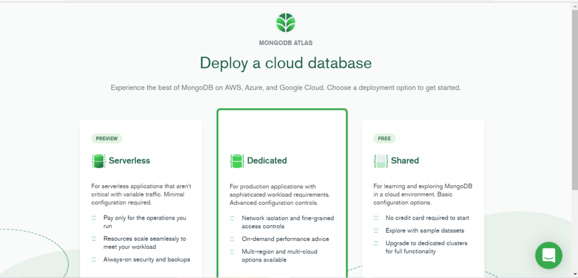578x278 pixels.
Task: Check Explore with sample datasets
Action: coord(375,230)
